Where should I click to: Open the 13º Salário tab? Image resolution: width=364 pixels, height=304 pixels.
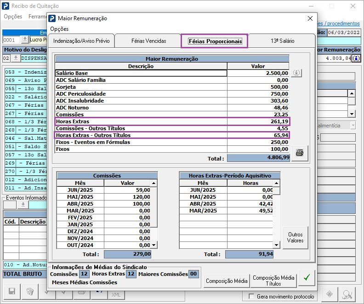(282, 41)
